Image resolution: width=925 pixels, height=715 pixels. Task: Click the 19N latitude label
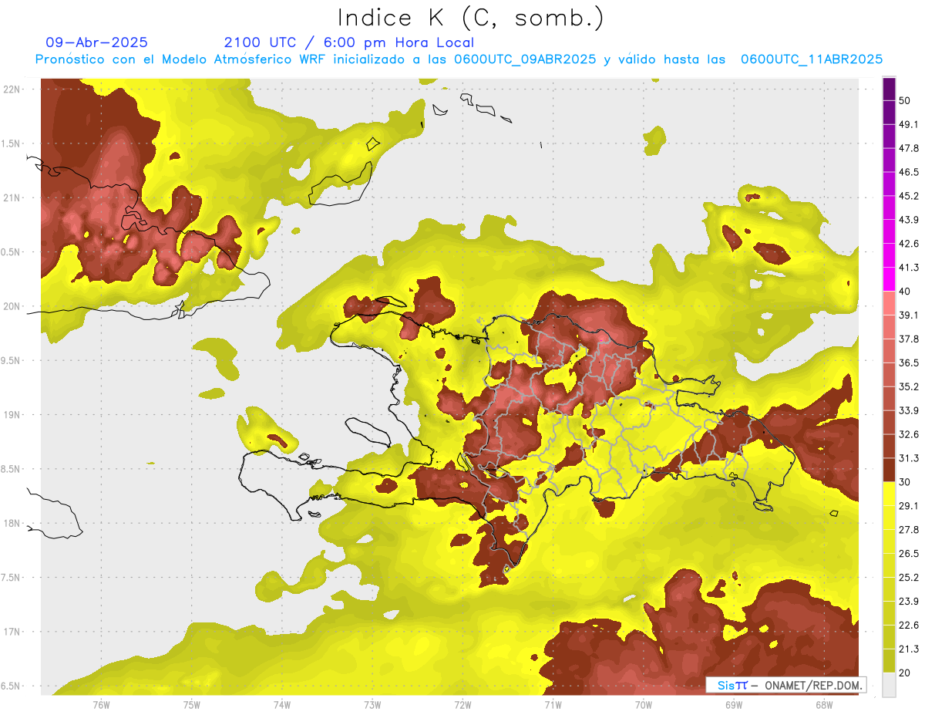(12, 415)
